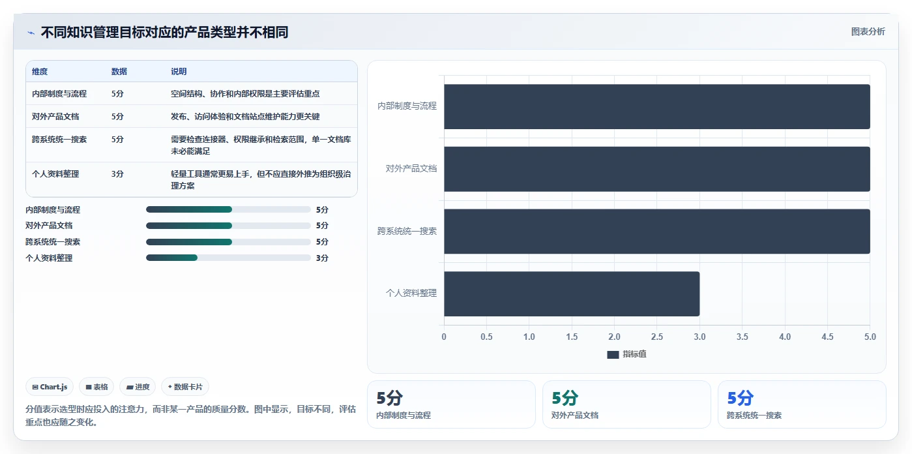The width and height of the screenshot is (912, 454).
Task: Click description 空间结构、协作和内部权限是主要评估重点
Action: point(245,94)
